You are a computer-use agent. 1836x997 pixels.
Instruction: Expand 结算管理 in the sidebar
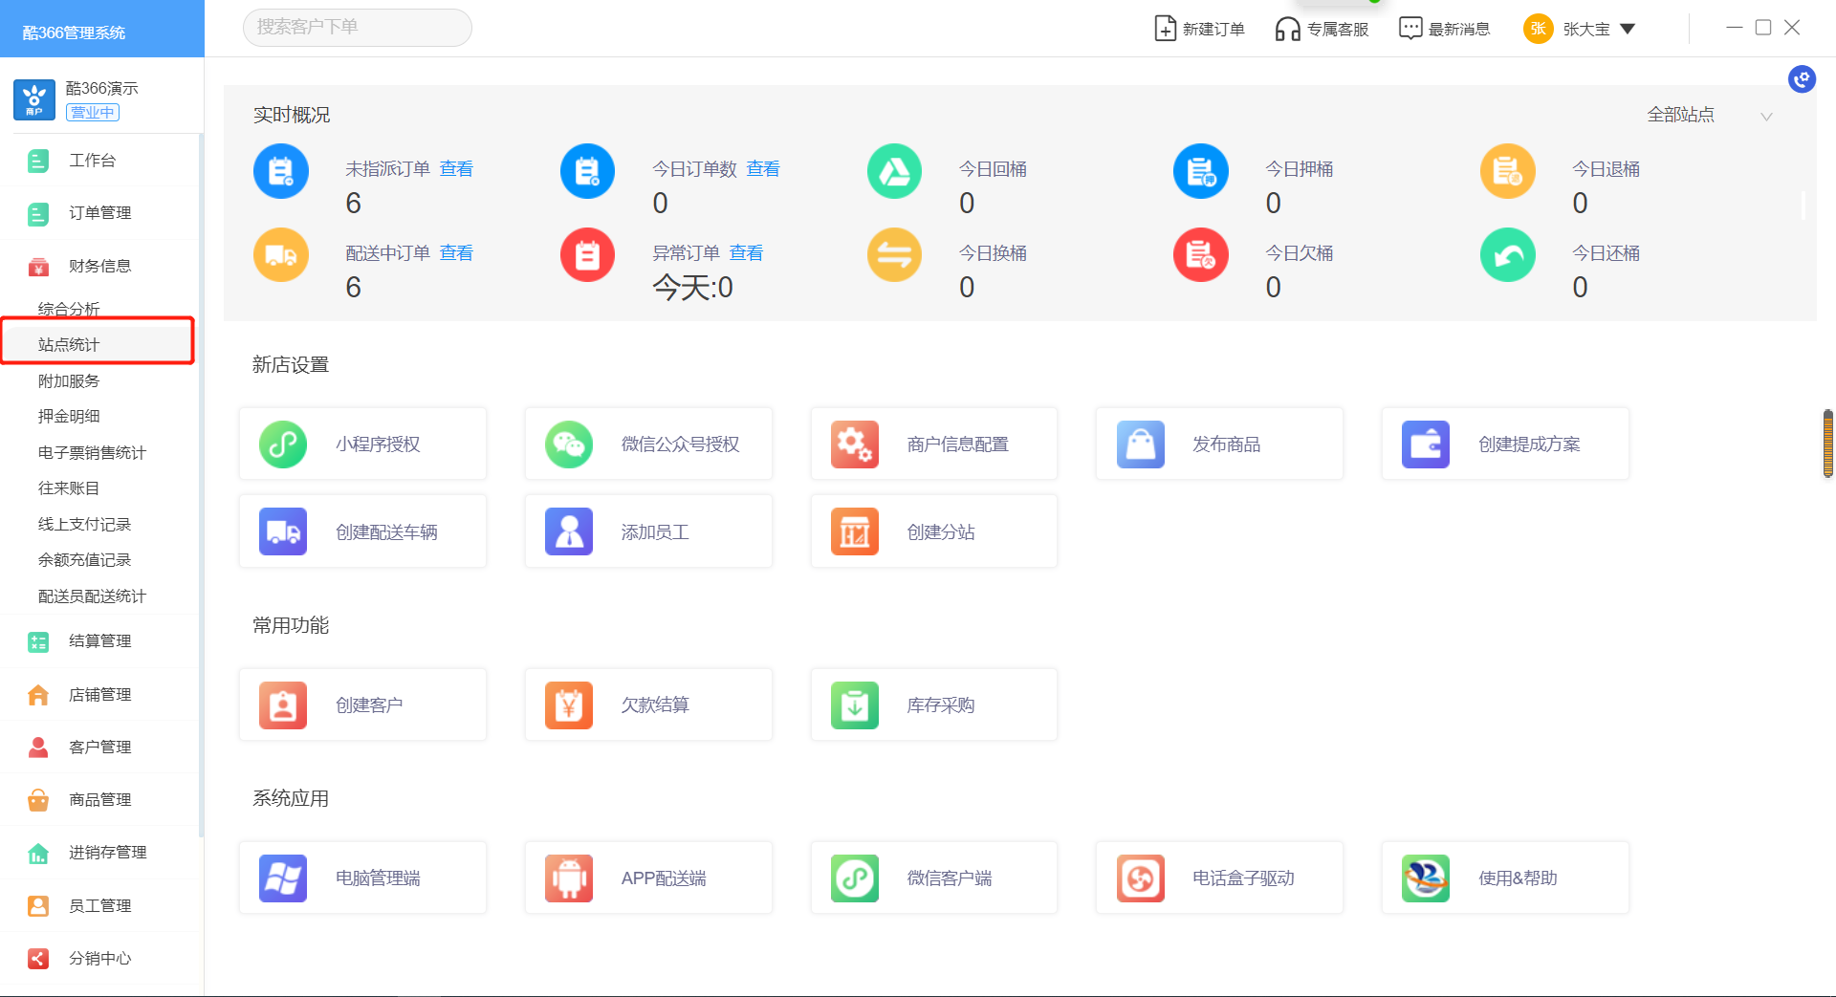[99, 641]
